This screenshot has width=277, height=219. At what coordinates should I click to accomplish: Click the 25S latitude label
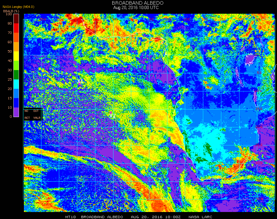tap(259, 145)
